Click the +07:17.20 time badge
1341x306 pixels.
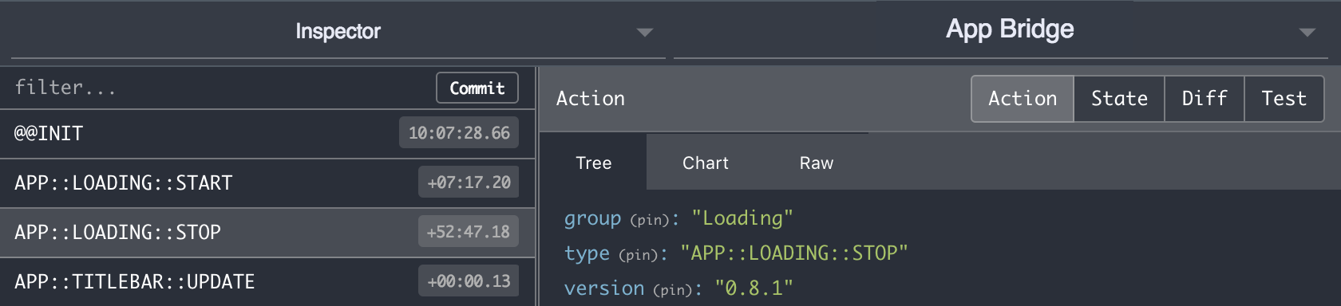coord(469,182)
